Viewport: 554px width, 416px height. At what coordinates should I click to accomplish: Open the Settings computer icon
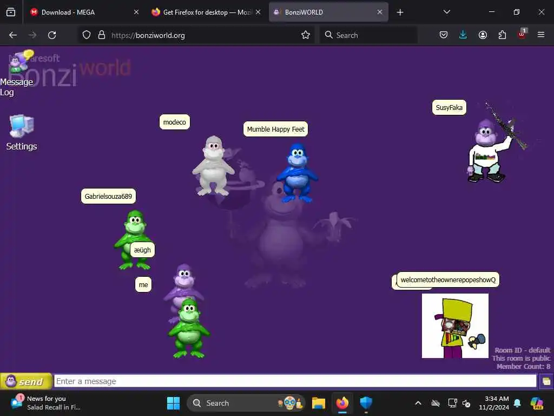(22, 133)
